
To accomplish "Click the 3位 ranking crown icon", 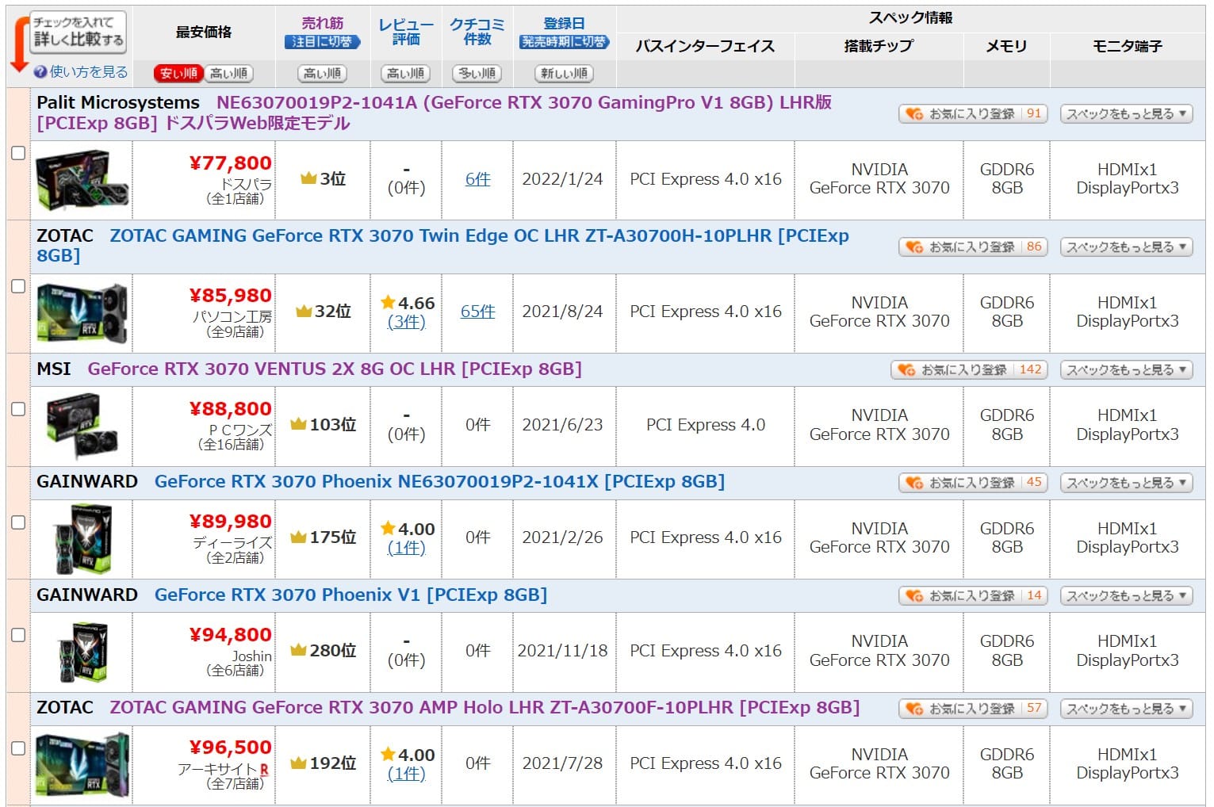I will (x=308, y=179).
